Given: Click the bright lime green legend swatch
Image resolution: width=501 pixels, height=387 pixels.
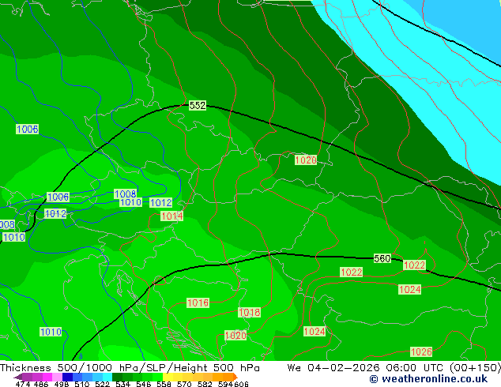Looking at the screenshot, I should tap(157, 377).
